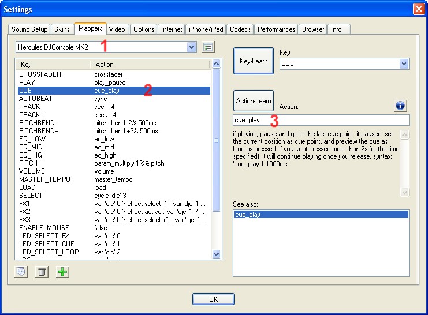This screenshot has height=315, width=428.
Task: Go to the Codecs tab
Action: pos(240,29)
